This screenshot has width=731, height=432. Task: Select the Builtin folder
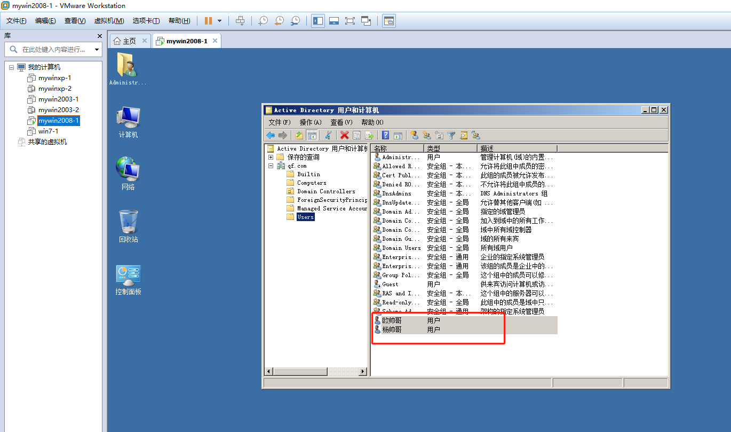point(308,174)
